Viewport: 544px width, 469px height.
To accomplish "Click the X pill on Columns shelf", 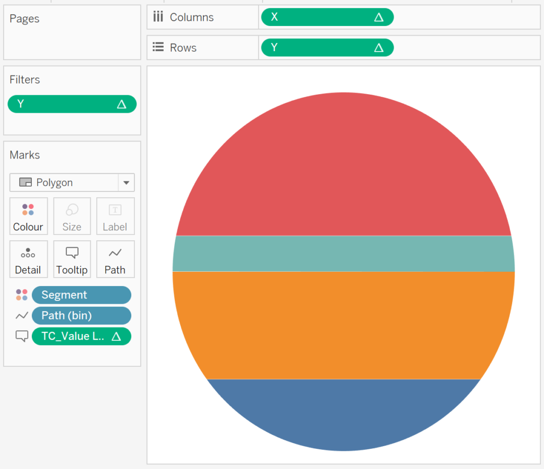I will (x=327, y=17).
